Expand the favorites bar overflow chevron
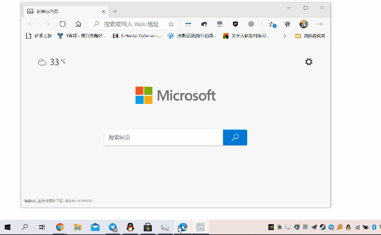Viewport: 381px width, 235px height. click(x=285, y=36)
